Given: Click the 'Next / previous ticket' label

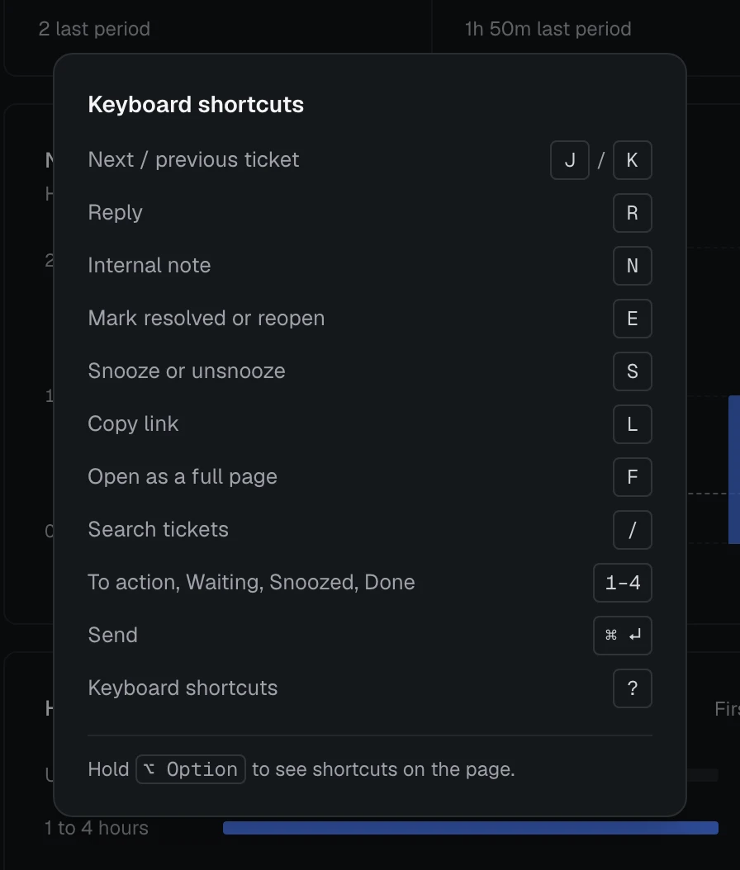Looking at the screenshot, I should point(194,160).
